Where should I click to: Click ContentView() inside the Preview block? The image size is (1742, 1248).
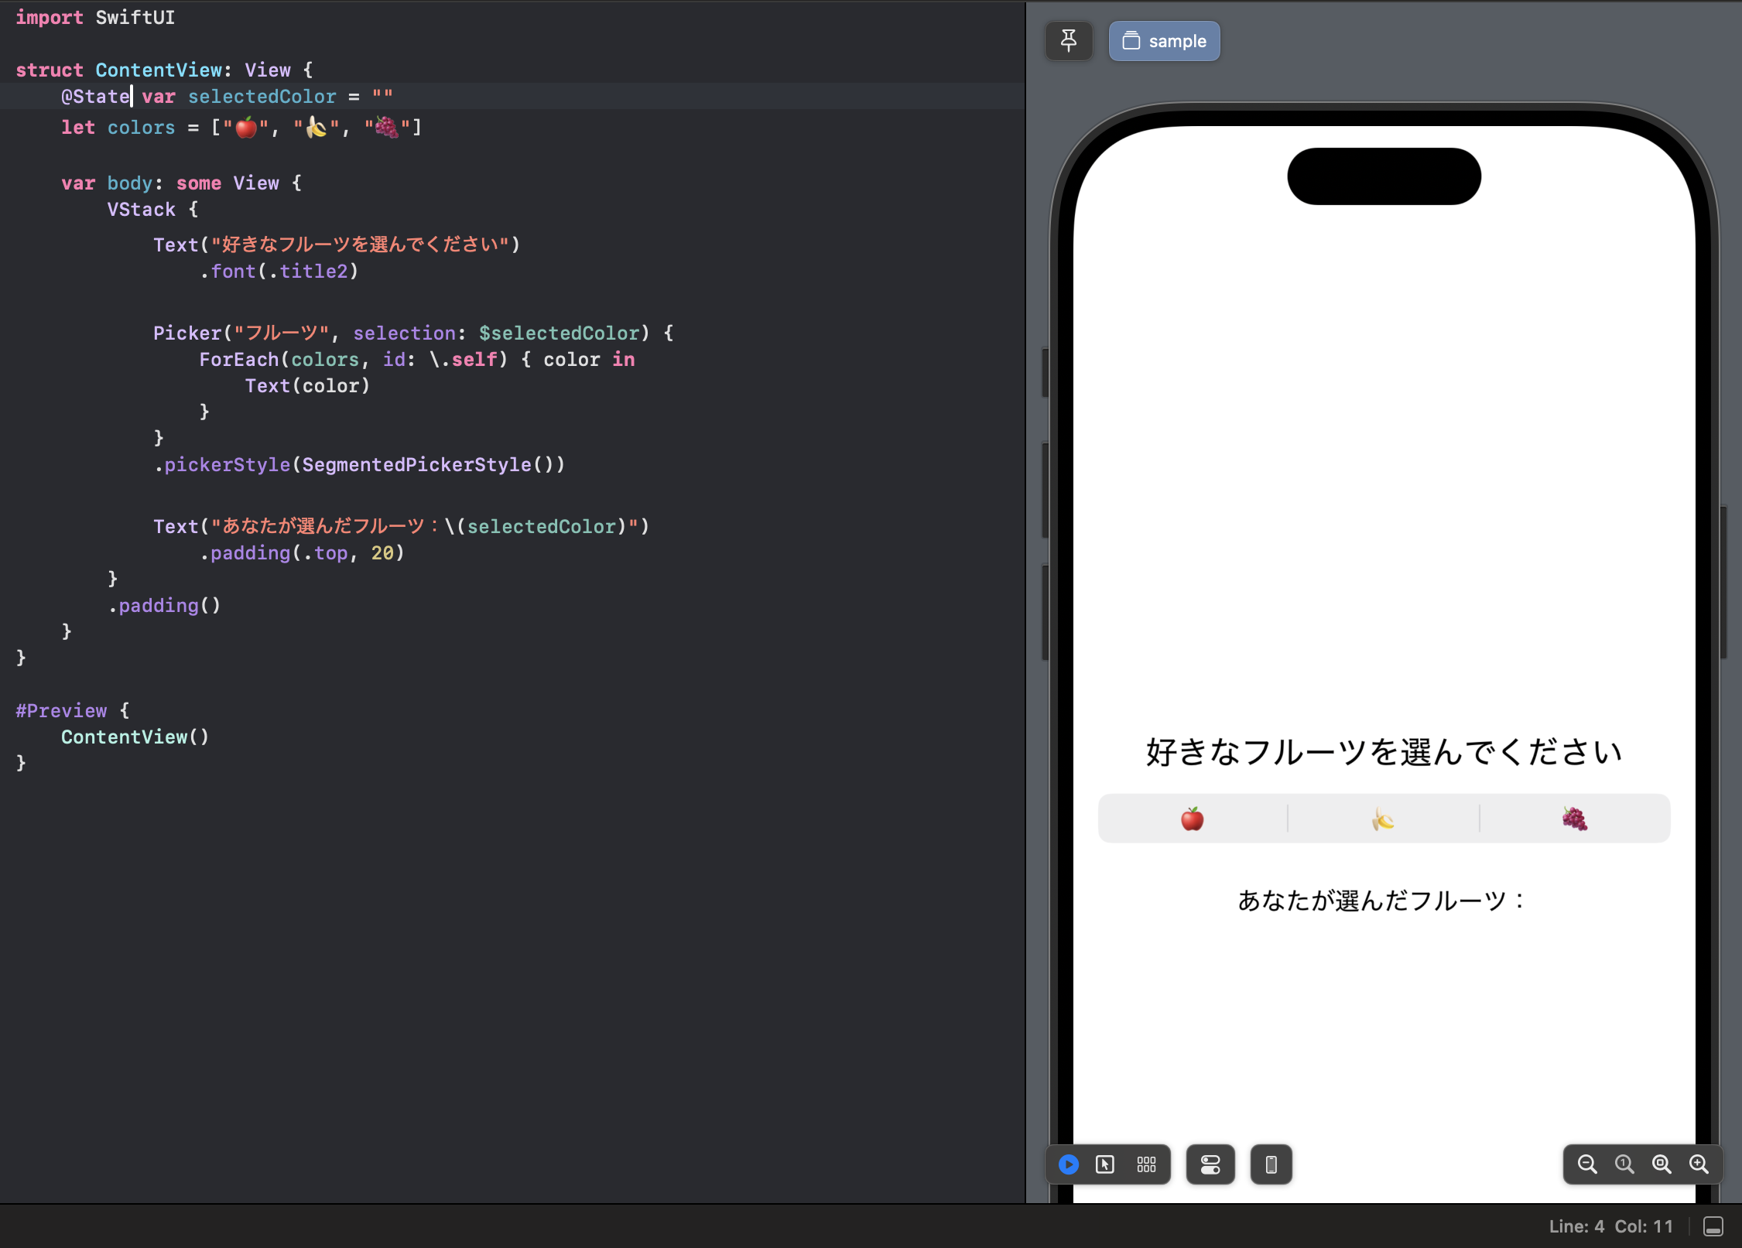134,737
